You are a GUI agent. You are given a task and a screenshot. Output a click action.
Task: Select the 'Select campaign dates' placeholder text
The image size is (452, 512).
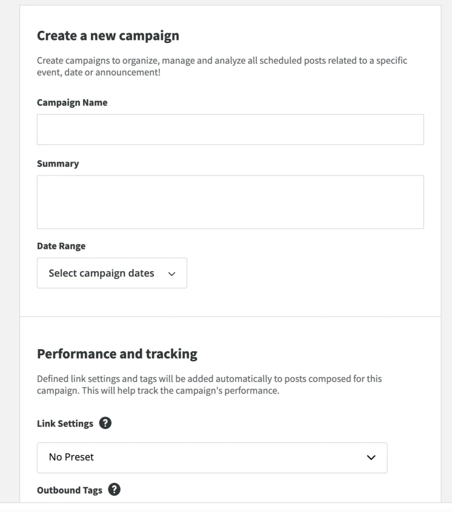[101, 273]
